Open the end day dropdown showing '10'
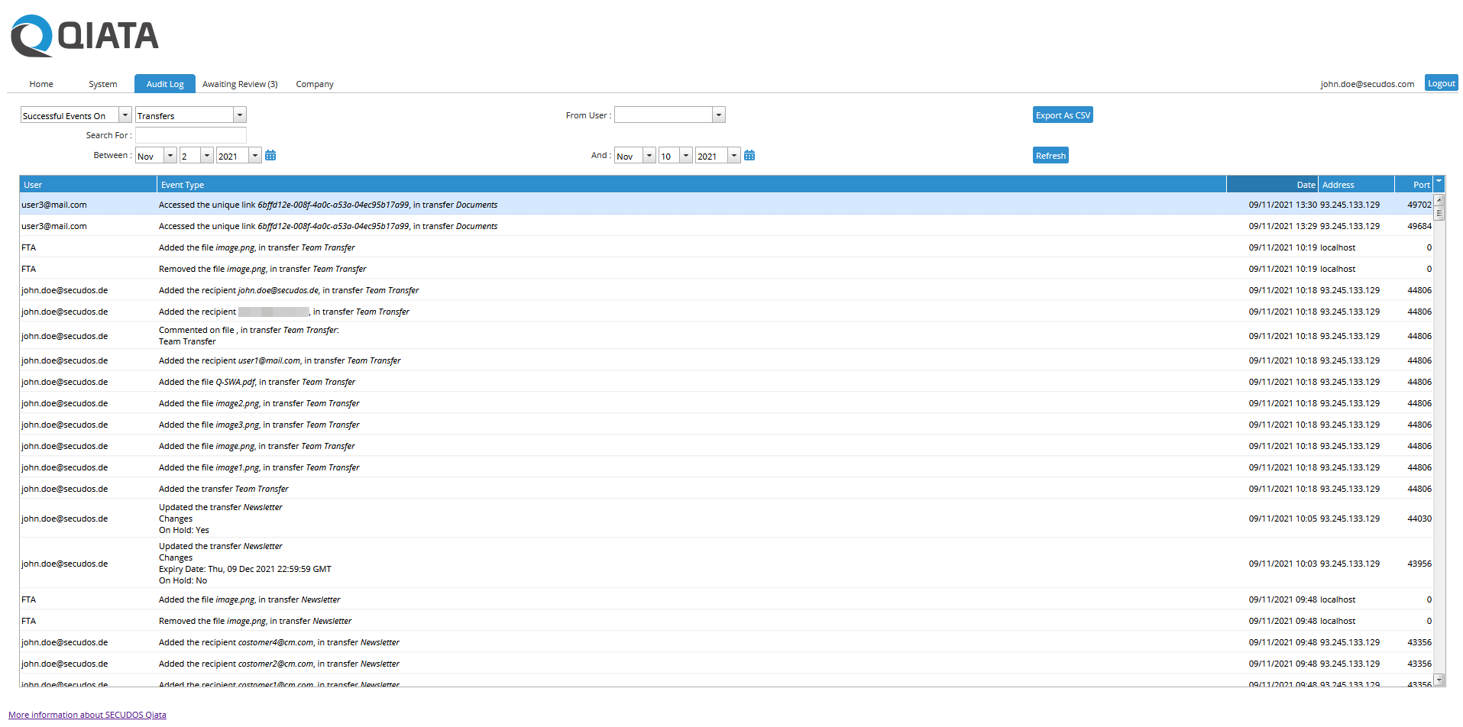 (x=685, y=154)
